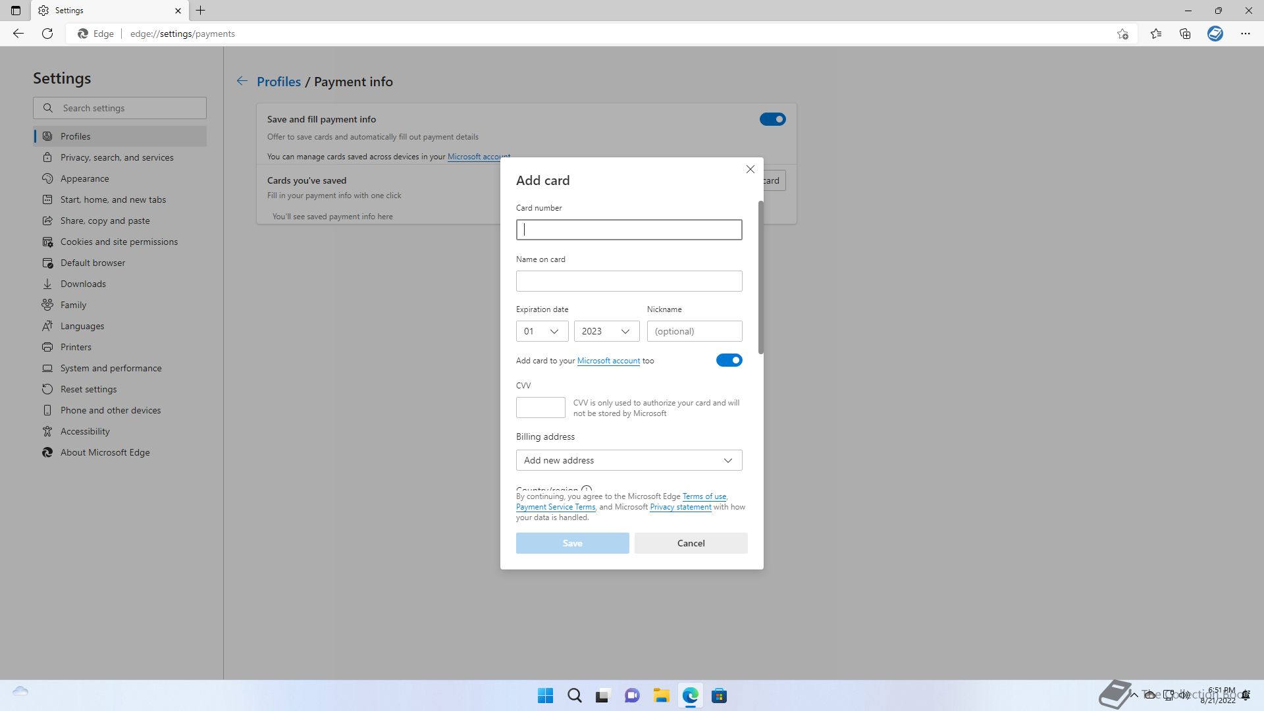Click the Microsoft Edge taskbar icon
Screen dimensions: 1264x711
point(690,696)
